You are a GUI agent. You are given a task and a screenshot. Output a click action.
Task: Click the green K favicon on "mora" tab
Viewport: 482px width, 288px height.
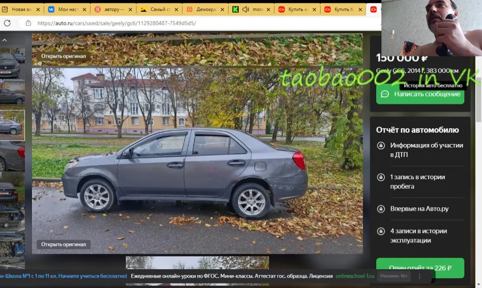pos(235,9)
